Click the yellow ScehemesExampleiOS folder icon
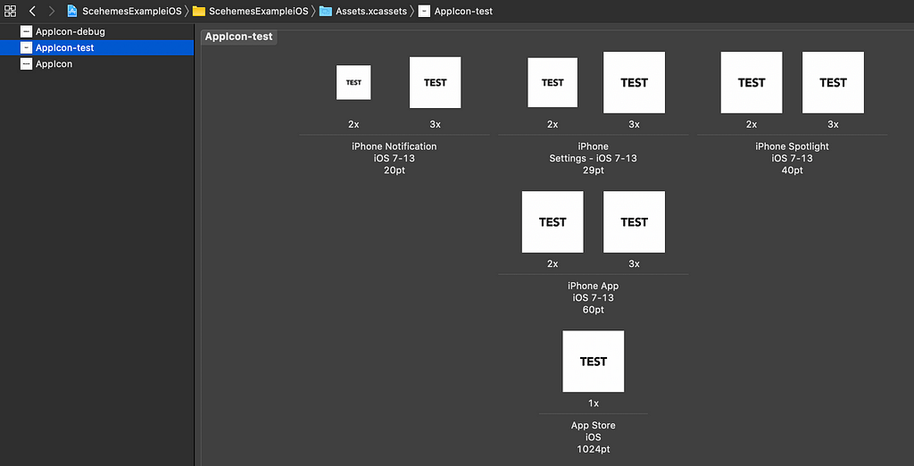 pyautogui.click(x=199, y=11)
